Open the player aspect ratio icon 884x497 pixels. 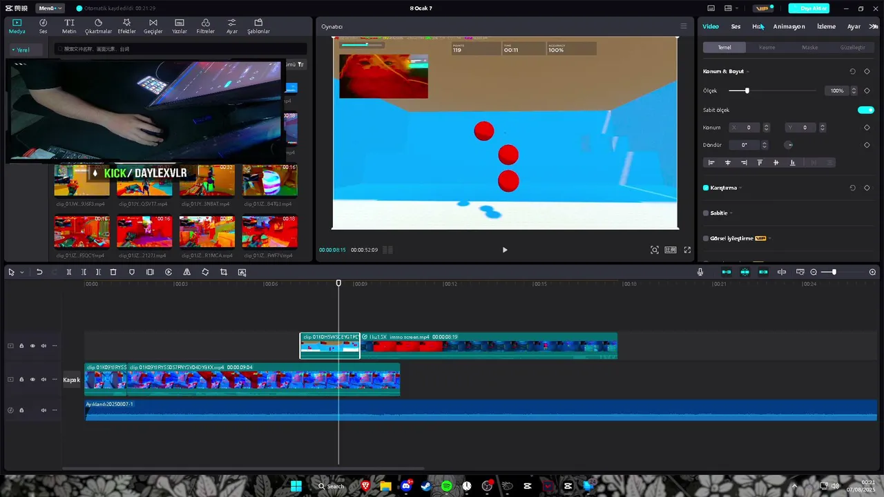(670, 250)
